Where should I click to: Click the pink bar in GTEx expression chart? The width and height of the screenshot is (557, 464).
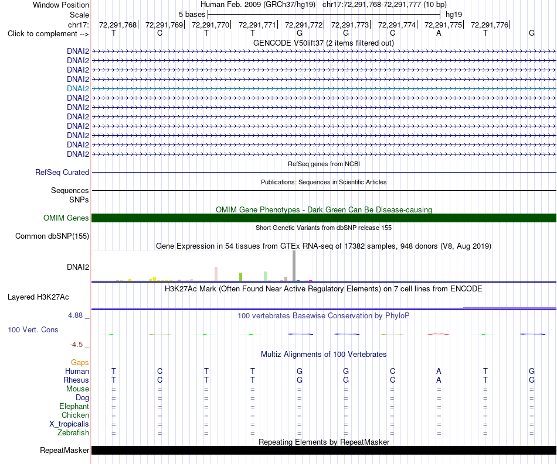(216, 274)
